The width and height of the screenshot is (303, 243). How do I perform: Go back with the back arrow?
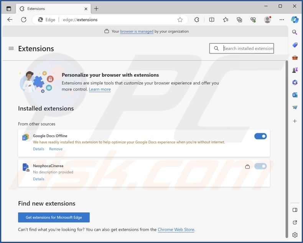(x=10, y=20)
